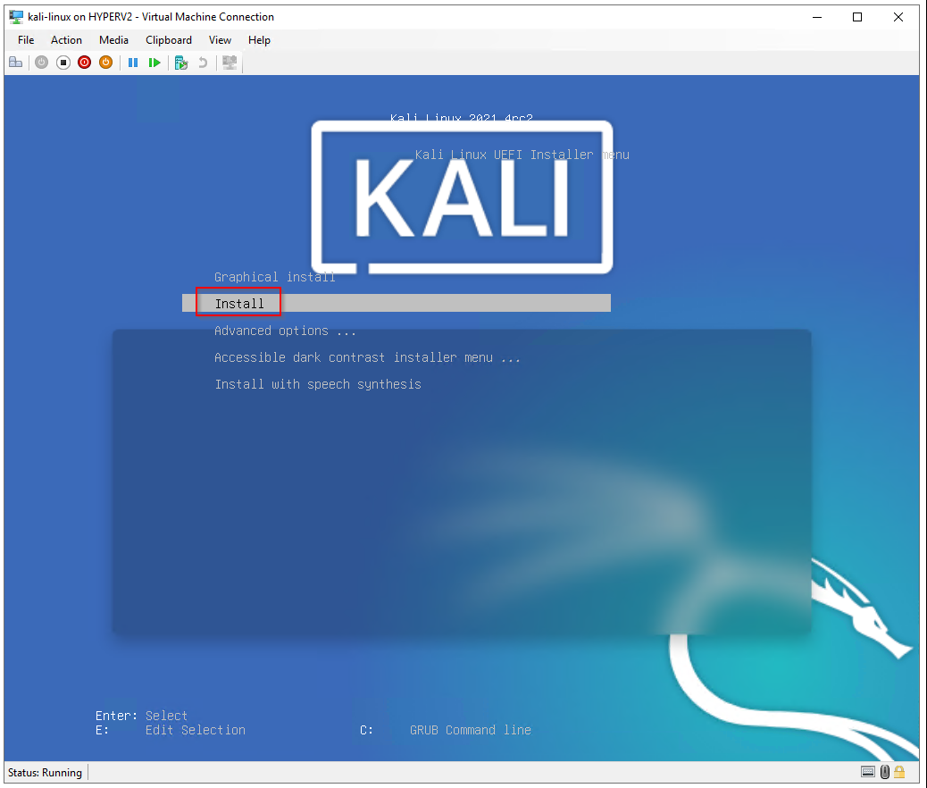Click the red Shut Down icon

pos(84,63)
